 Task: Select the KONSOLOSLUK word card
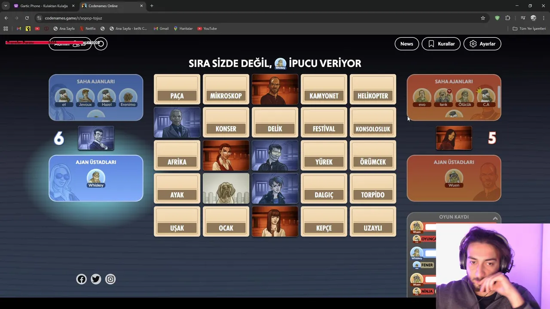(x=373, y=122)
